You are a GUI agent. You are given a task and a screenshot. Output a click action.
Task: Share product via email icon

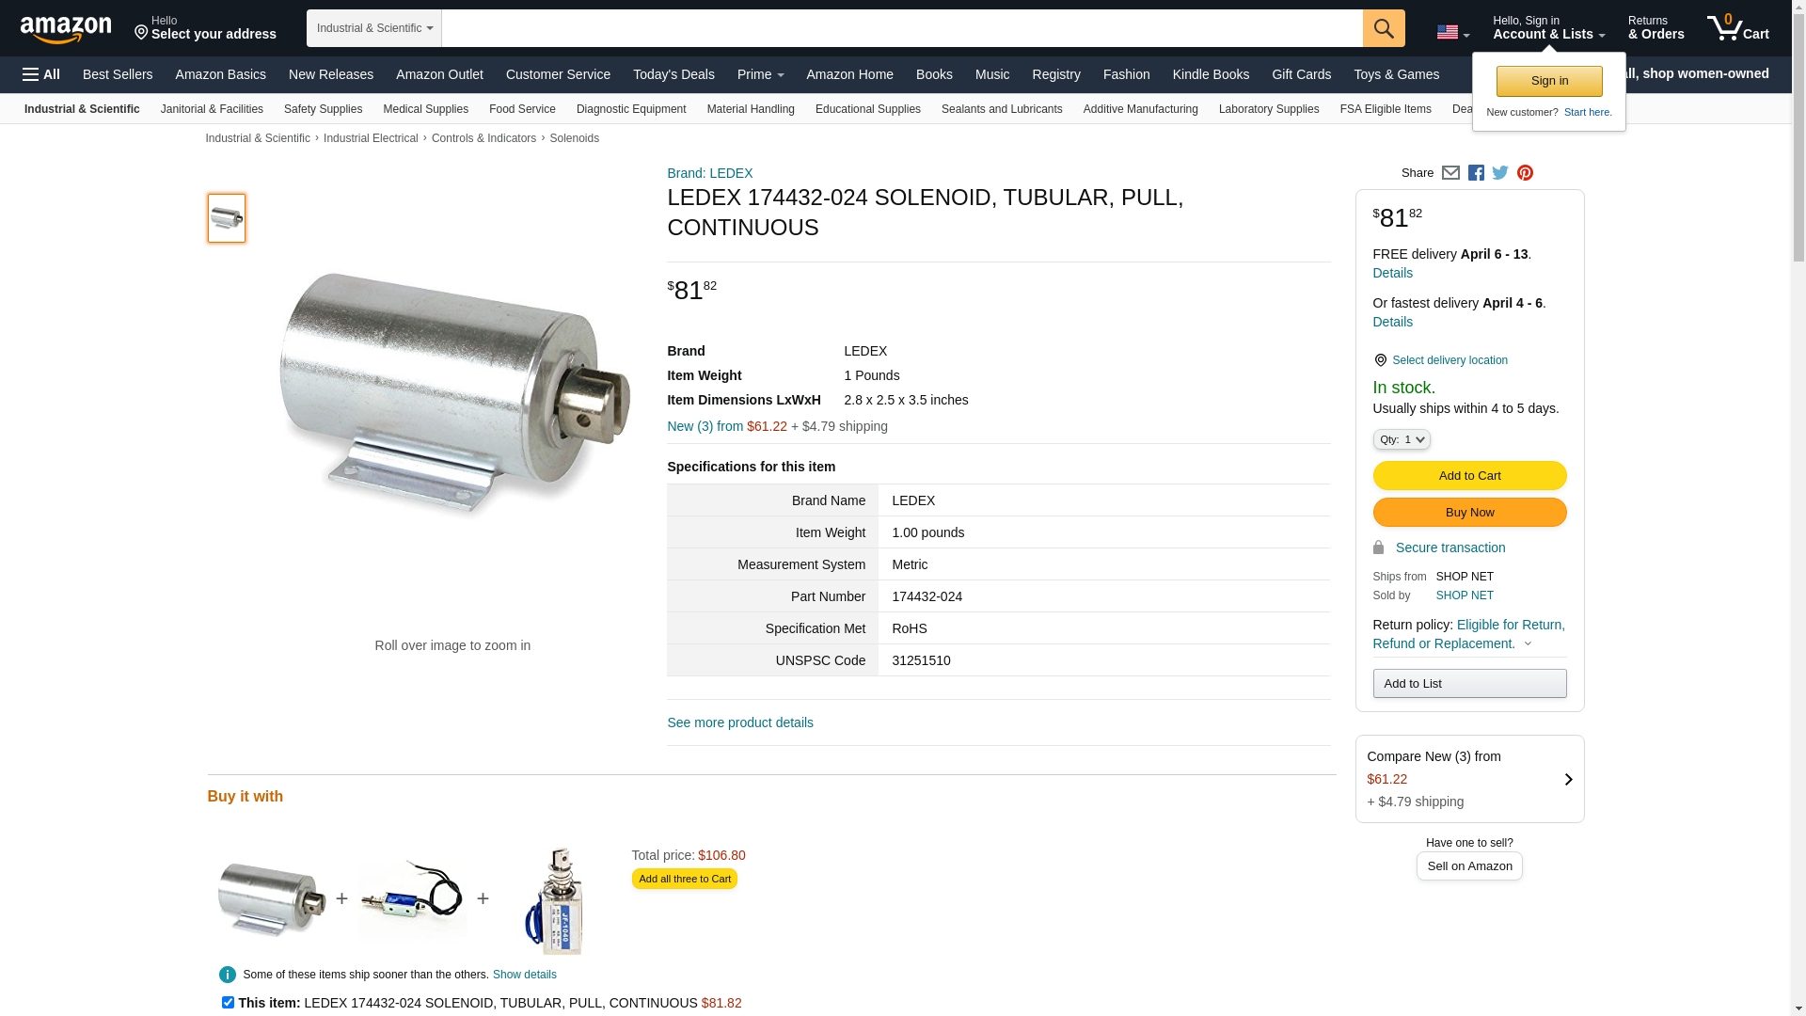tap(1450, 173)
